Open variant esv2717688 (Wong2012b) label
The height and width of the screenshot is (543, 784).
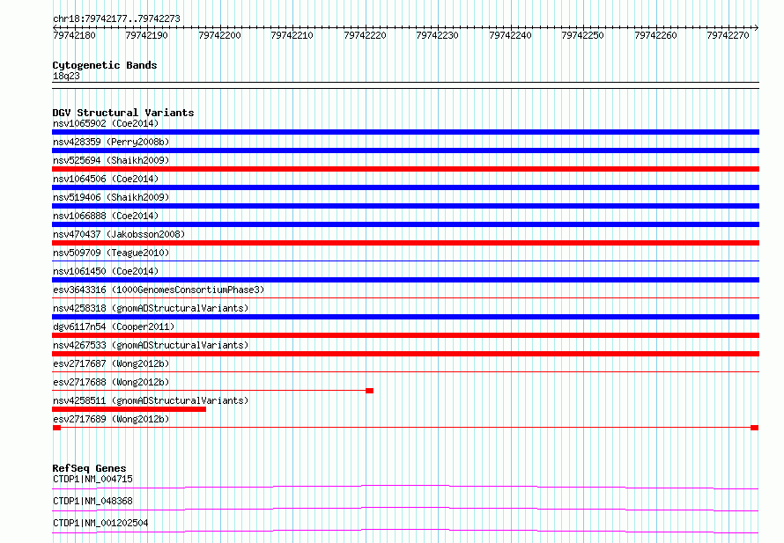[x=111, y=382]
